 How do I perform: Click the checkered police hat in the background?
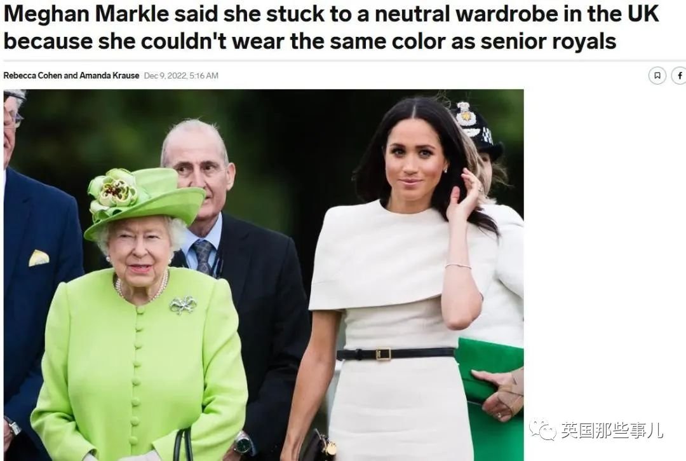point(478,129)
